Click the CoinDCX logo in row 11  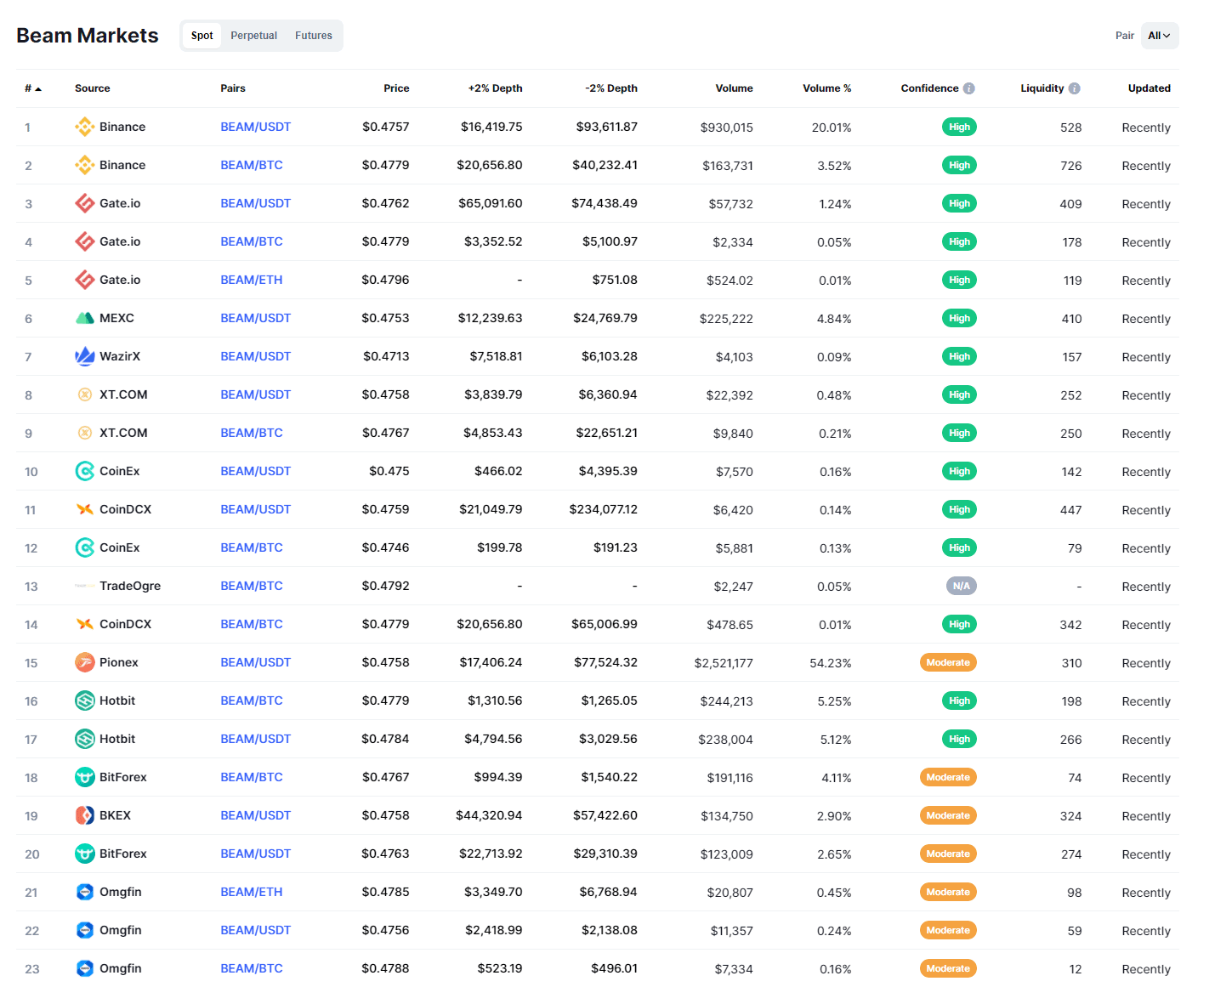coord(84,509)
